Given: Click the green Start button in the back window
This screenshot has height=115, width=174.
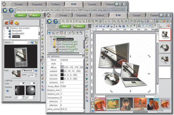Looking at the screenshot, I should (x=20, y=15).
